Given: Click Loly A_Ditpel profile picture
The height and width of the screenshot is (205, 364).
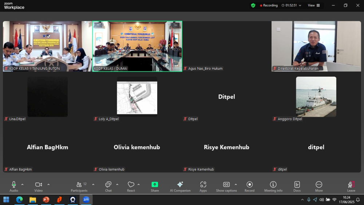Looking at the screenshot, I should tap(137, 97).
